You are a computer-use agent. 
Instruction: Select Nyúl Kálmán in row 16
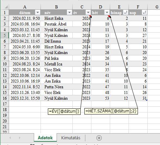57,98
